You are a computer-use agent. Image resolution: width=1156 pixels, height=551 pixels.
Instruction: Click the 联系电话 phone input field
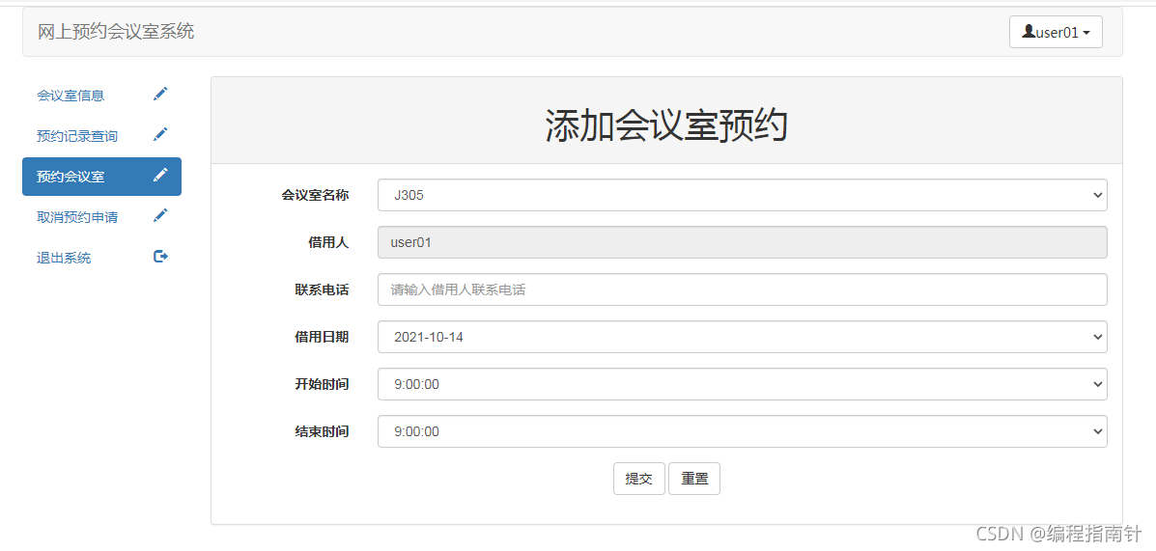pos(743,289)
